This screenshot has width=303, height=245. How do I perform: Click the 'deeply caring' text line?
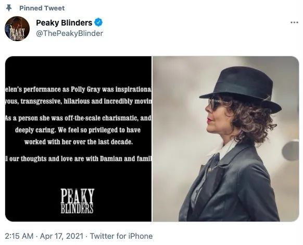(78, 130)
